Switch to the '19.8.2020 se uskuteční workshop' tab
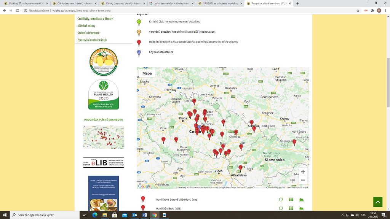 [220, 3]
